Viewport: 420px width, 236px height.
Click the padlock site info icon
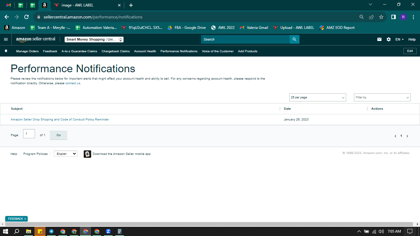(x=39, y=17)
